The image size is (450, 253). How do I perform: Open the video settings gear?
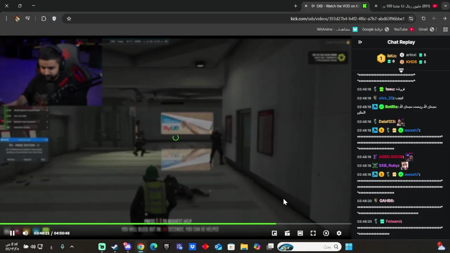coord(339,233)
